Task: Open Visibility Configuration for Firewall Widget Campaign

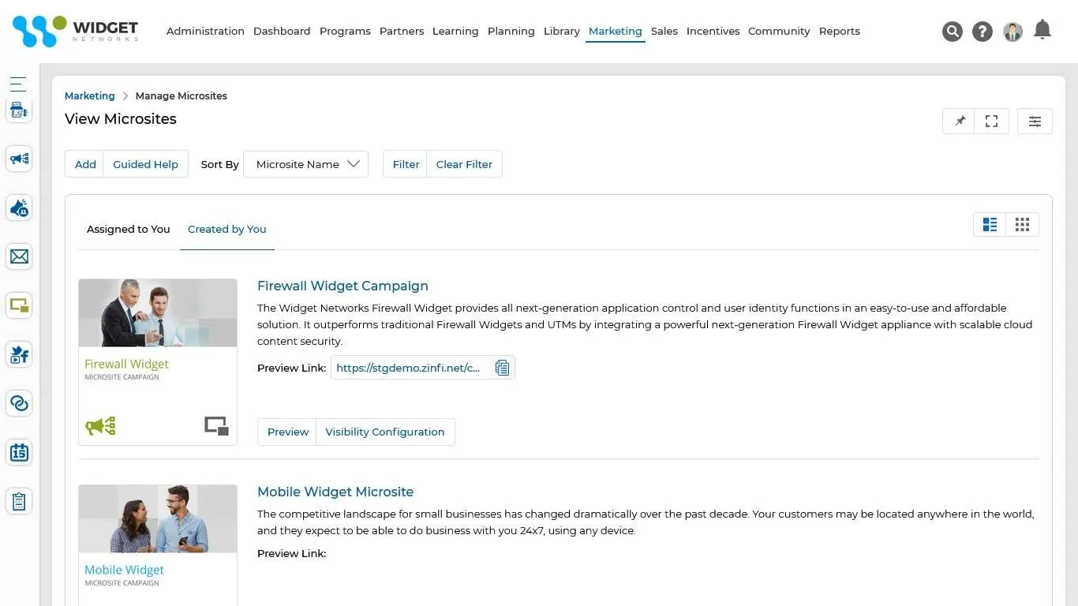Action: point(384,432)
